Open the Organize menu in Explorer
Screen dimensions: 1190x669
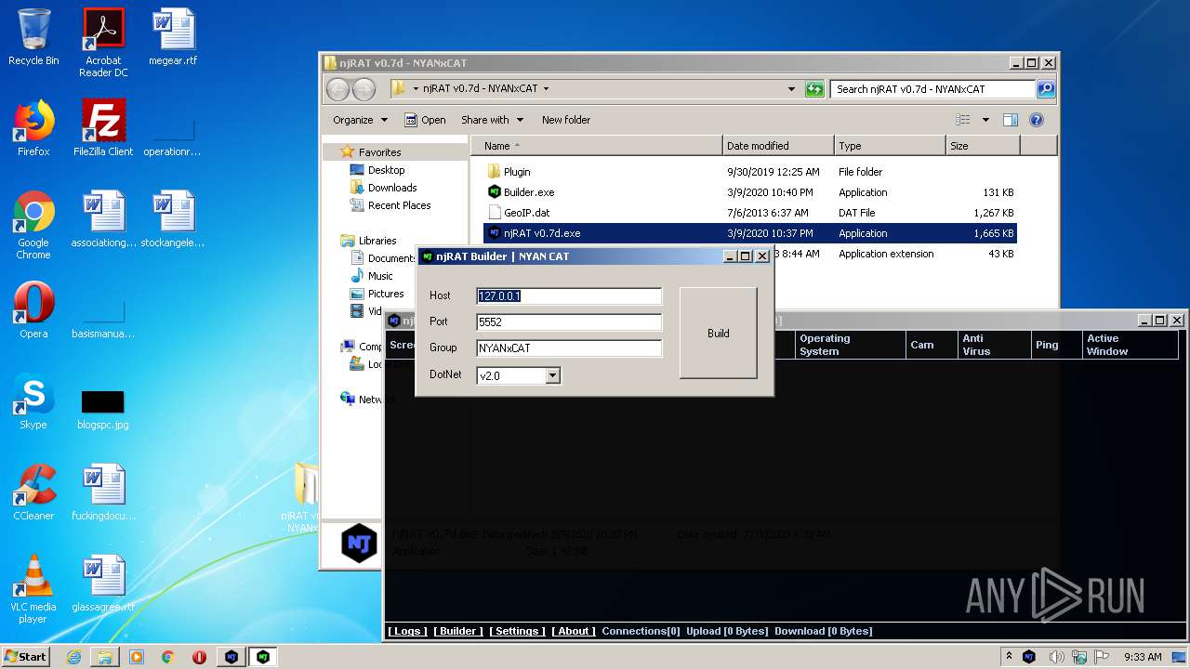coord(360,120)
